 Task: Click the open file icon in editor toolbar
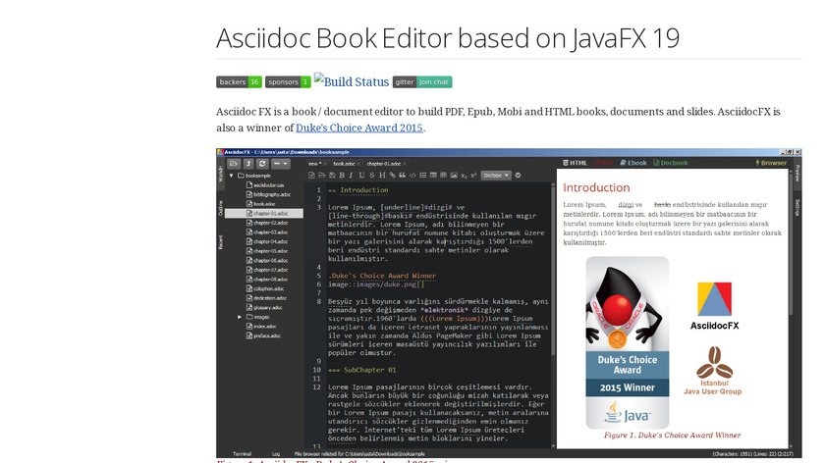click(321, 176)
